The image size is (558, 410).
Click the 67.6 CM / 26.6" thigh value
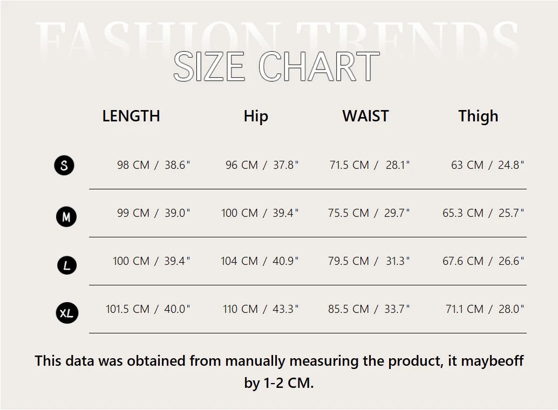click(x=484, y=261)
